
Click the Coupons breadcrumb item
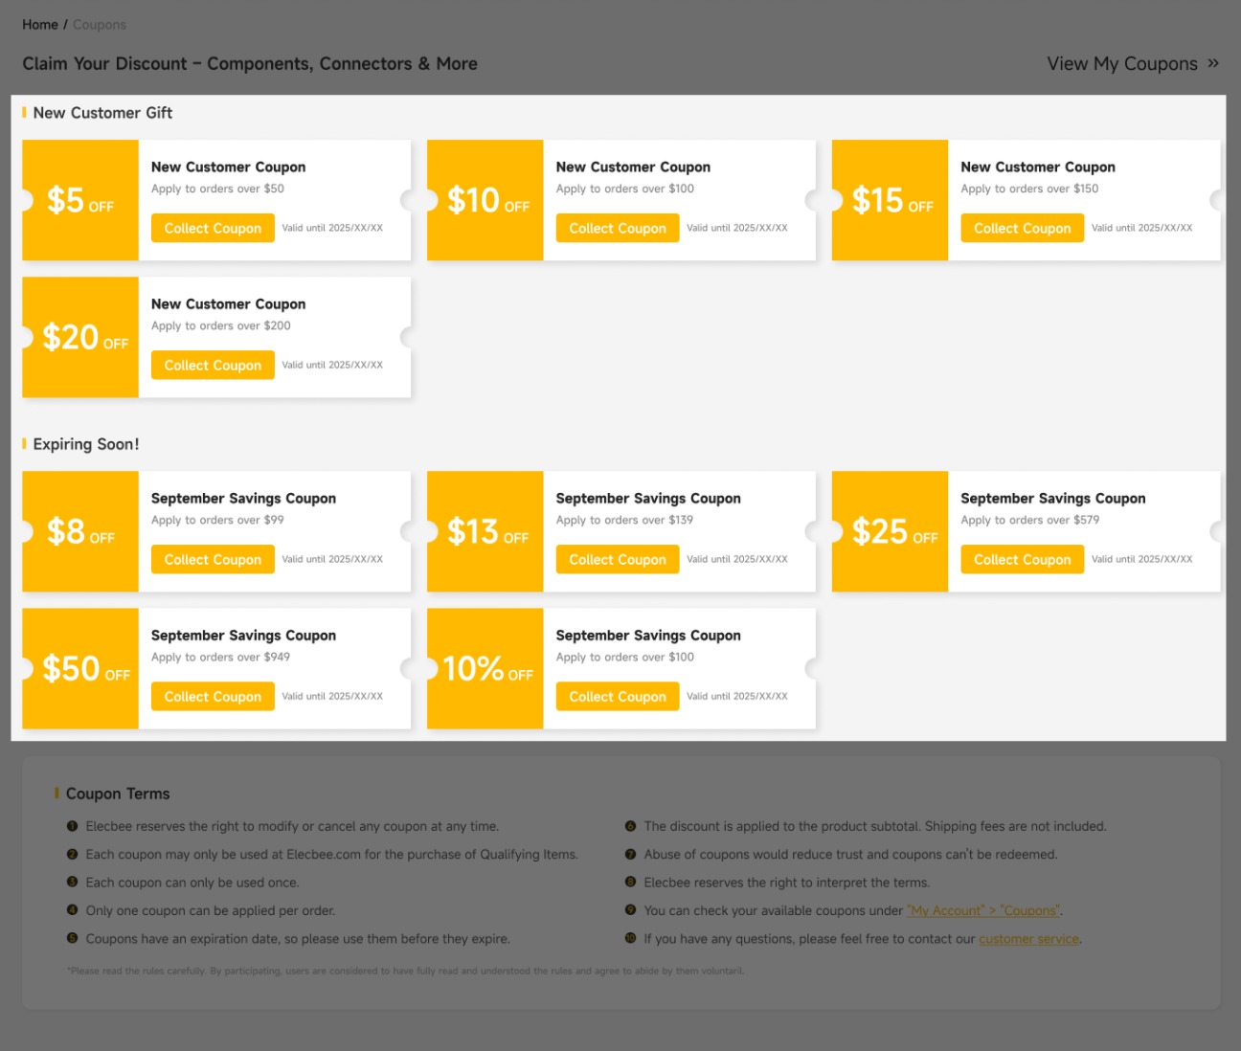click(100, 25)
